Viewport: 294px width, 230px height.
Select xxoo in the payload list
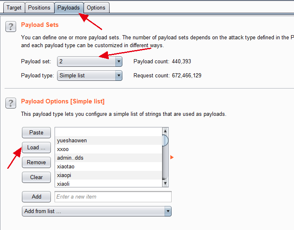(108, 149)
